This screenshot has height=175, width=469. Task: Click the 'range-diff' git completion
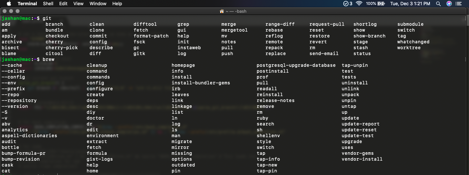[280, 24]
